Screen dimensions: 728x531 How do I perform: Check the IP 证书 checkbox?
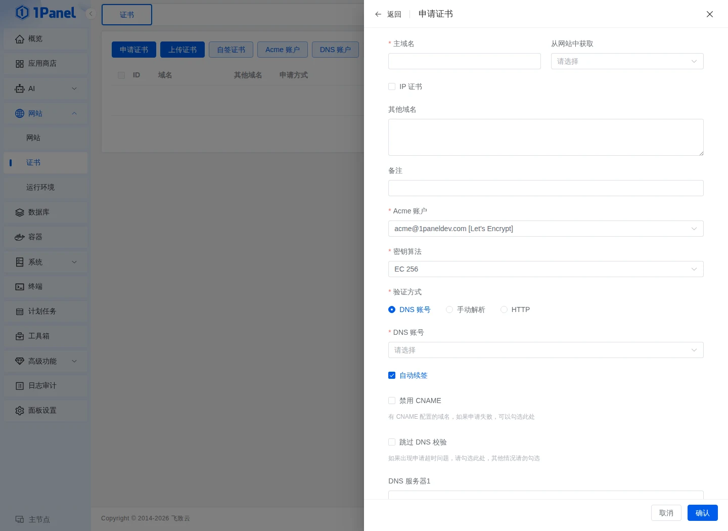tap(392, 86)
